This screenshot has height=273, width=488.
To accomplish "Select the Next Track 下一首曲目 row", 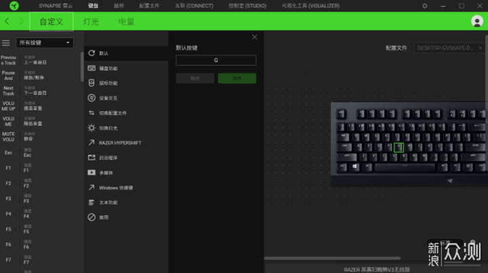I will coord(41,91).
